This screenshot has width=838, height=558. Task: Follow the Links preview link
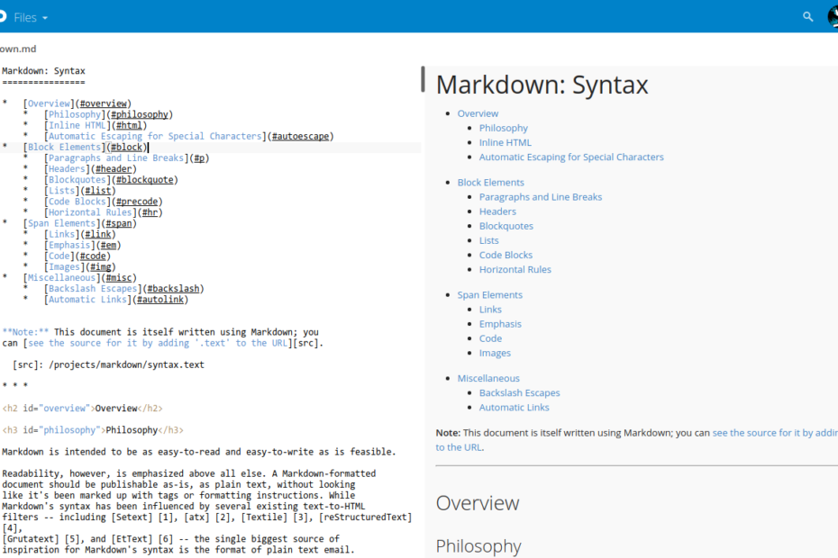point(490,310)
